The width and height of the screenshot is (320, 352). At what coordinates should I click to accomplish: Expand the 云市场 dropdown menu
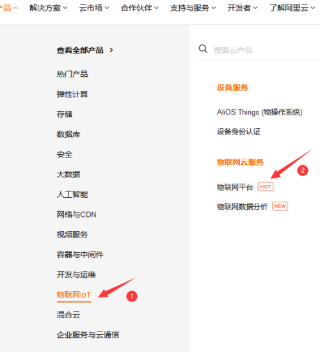coord(94,8)
